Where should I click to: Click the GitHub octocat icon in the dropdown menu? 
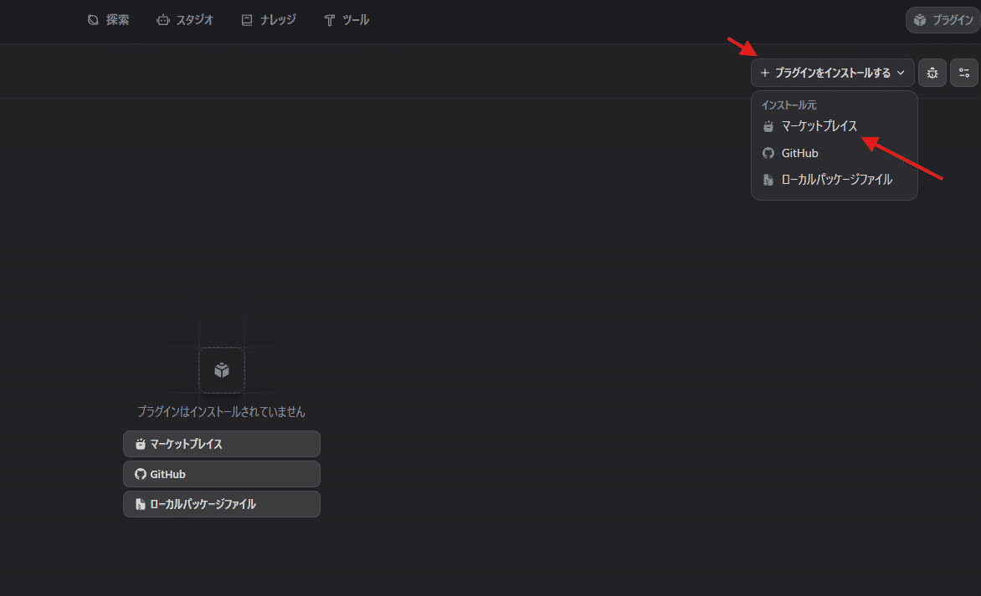(768, 153)
